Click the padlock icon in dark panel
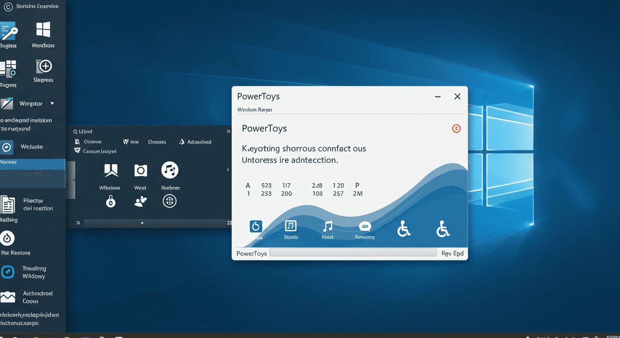The image size is (620, 338). [x=111, y=202]
